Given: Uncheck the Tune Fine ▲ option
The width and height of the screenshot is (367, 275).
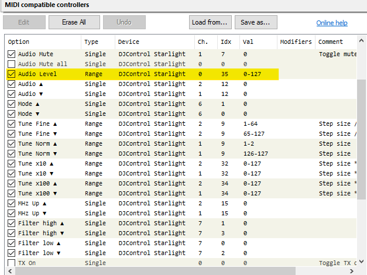Looking at the screenshot, I should (x=12, y=124).
